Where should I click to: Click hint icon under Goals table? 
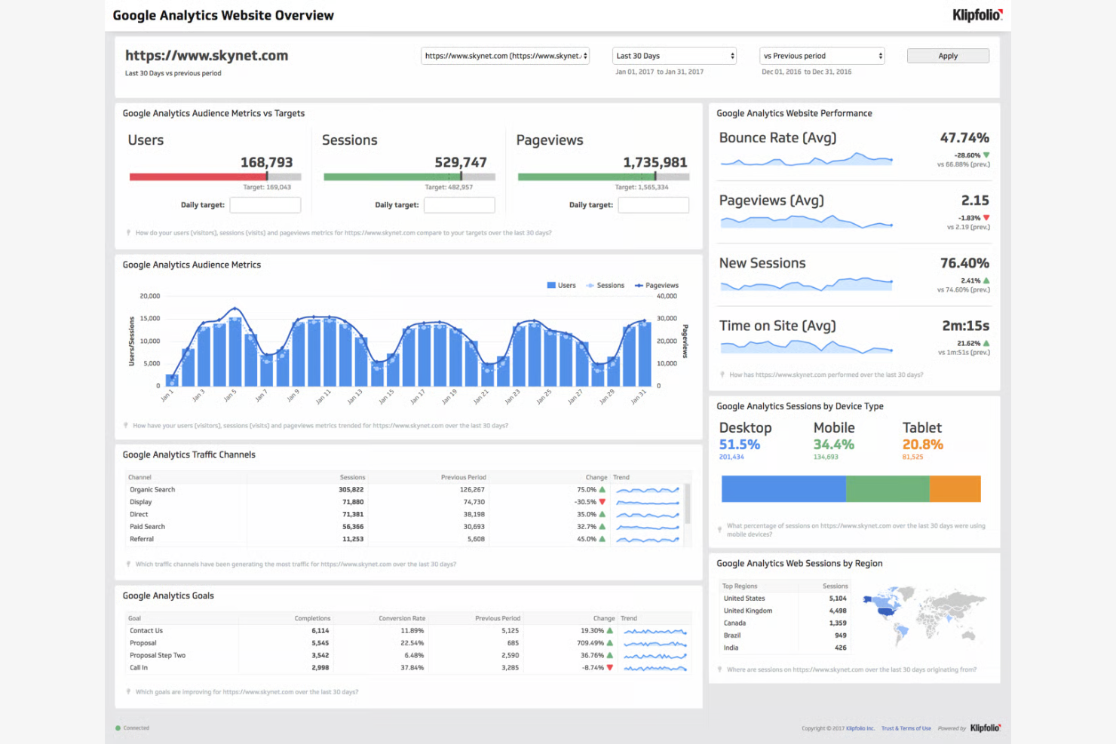click(128, 691)
